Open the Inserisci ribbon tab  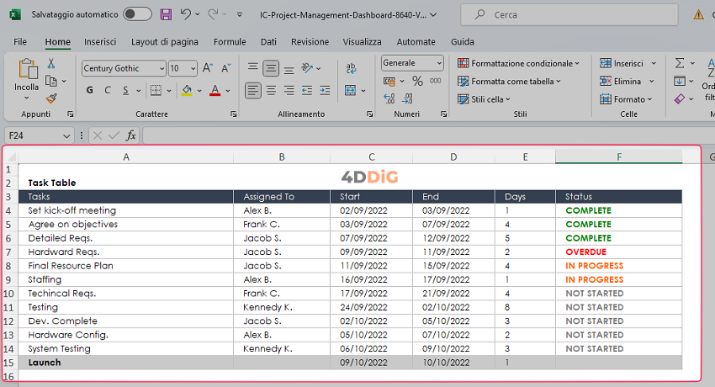[x=100, y=42]
